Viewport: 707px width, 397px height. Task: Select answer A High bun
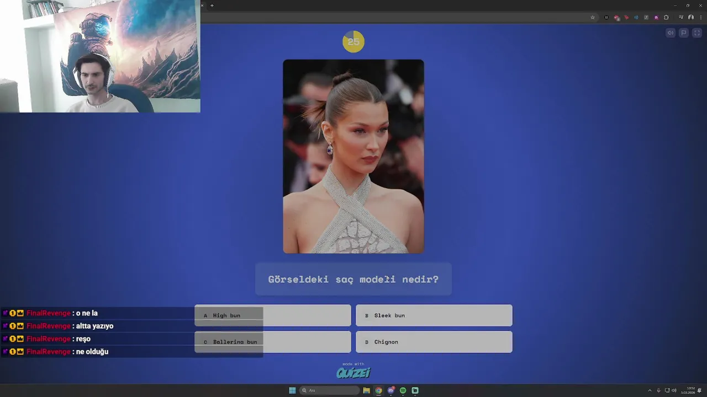tap(273, 315)
